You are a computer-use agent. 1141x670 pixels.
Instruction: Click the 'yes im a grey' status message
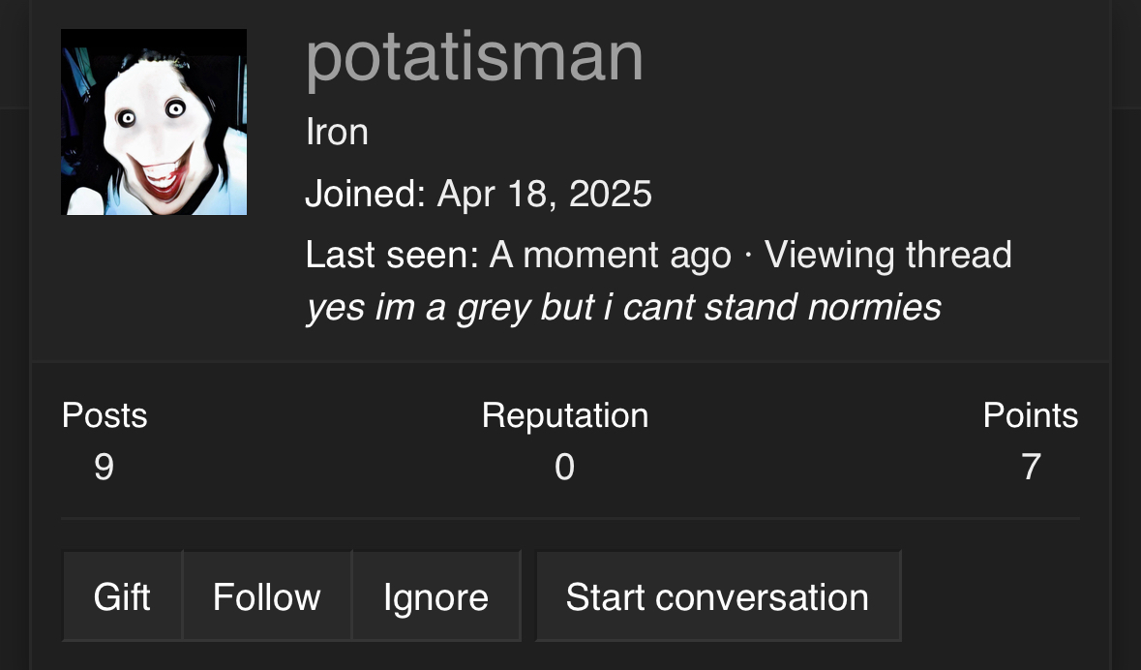623,307
